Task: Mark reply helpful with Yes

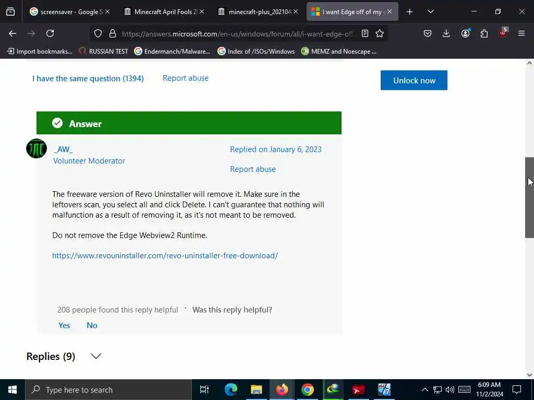Action: 64,325
